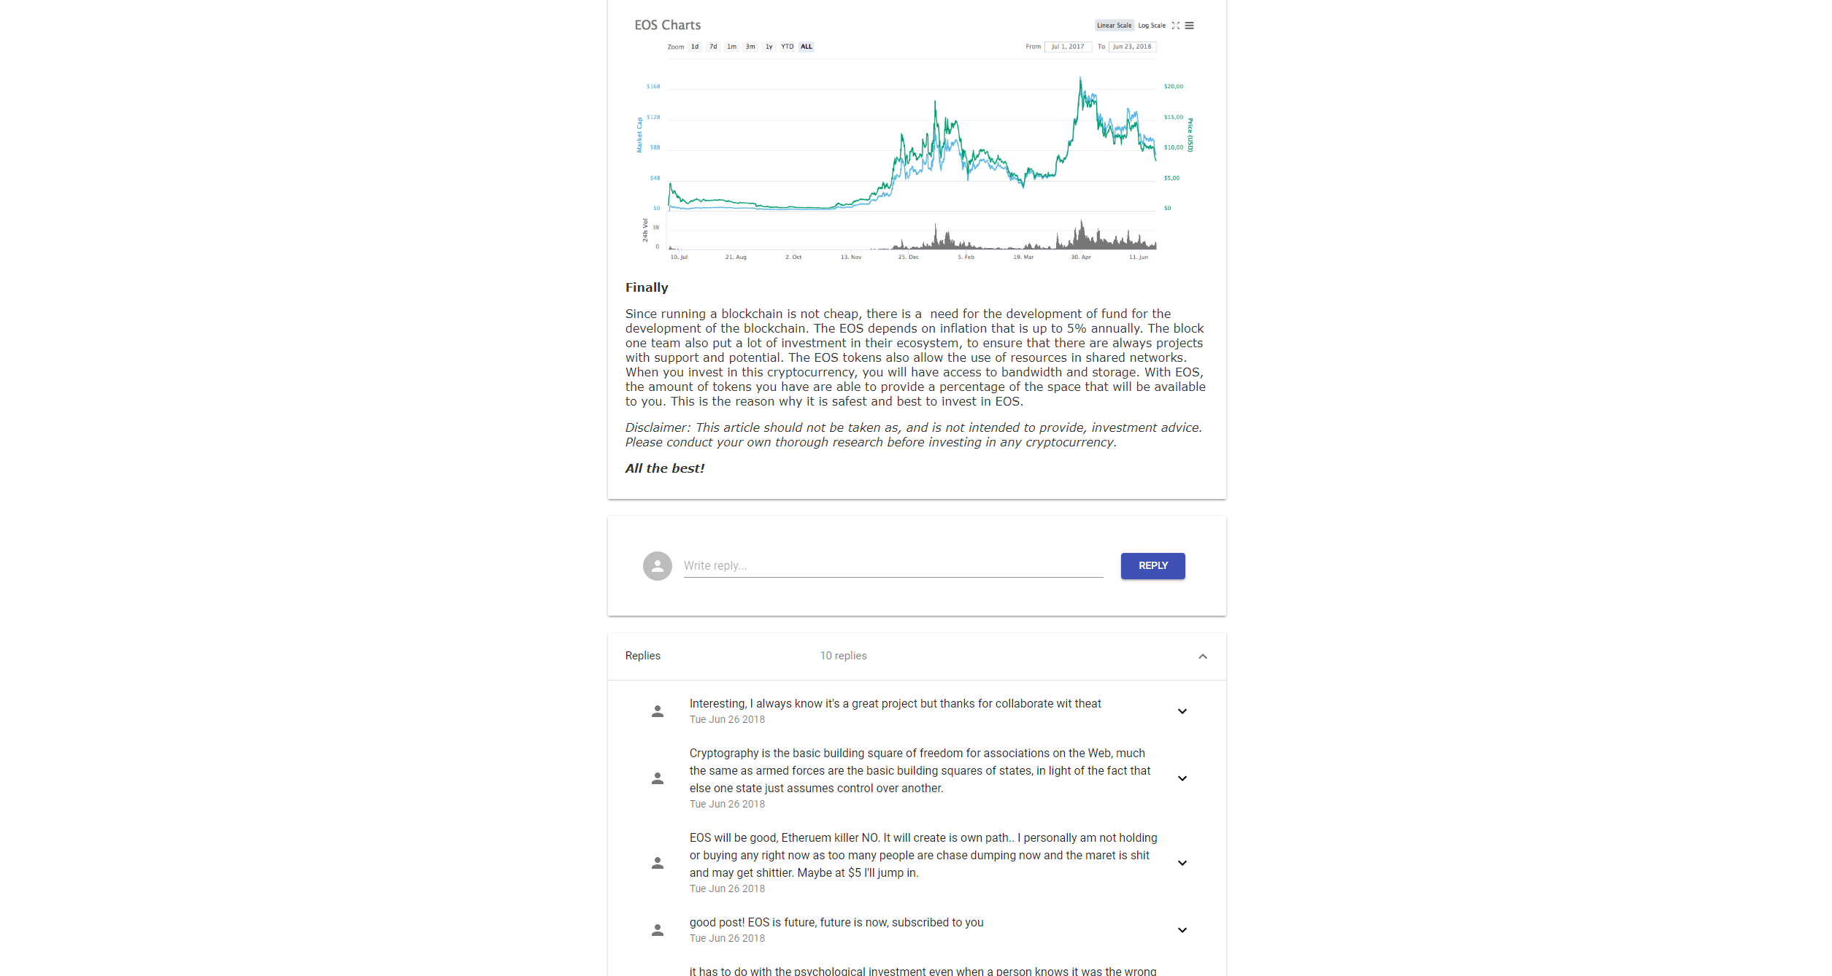Click the blue REPLY button
The image size is (1832, 976).
click(1152, 566)
